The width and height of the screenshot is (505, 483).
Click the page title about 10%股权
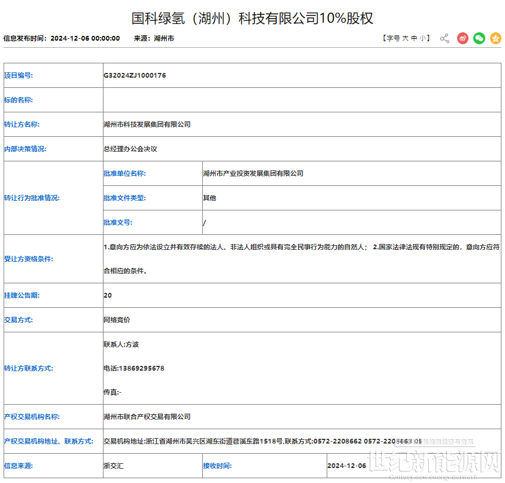tap(252, 18)
